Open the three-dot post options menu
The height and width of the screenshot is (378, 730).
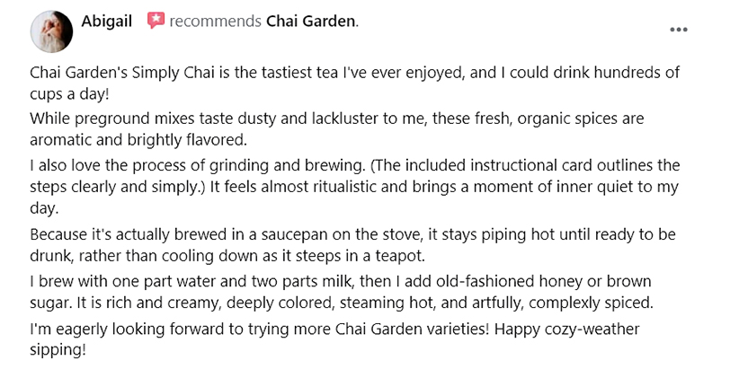click(x=679, y=29)
